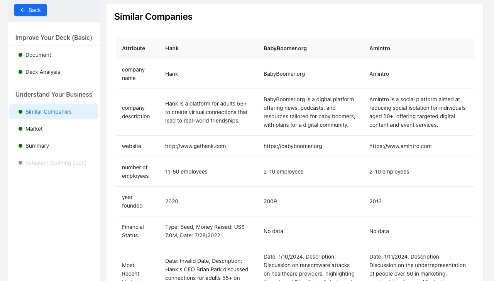The height and width of the screenshot is (281, 494).
Task: Open the Market section
Action: coord(34,129)
